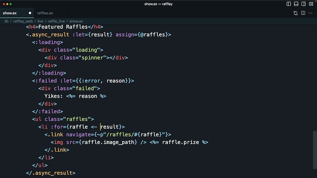Viewport: 317px width, 178px height.
Task: Click the vertical scrollbar thumb of the editor
Action: [x=315, y=150]
